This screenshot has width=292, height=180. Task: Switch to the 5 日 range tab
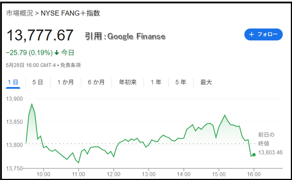pyautogui.click(x=38, y=82)
